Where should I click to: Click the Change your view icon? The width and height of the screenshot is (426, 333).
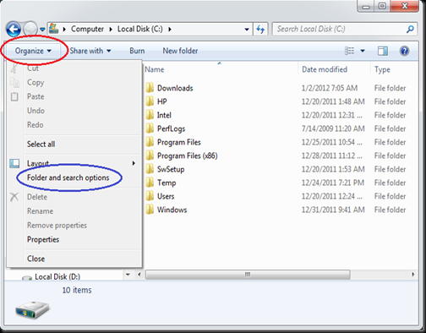(350, 51)
